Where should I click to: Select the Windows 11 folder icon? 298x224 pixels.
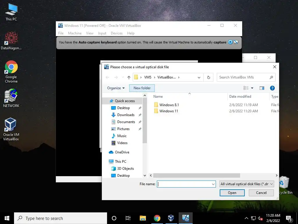pyautogui.click(x=156, y=111)
